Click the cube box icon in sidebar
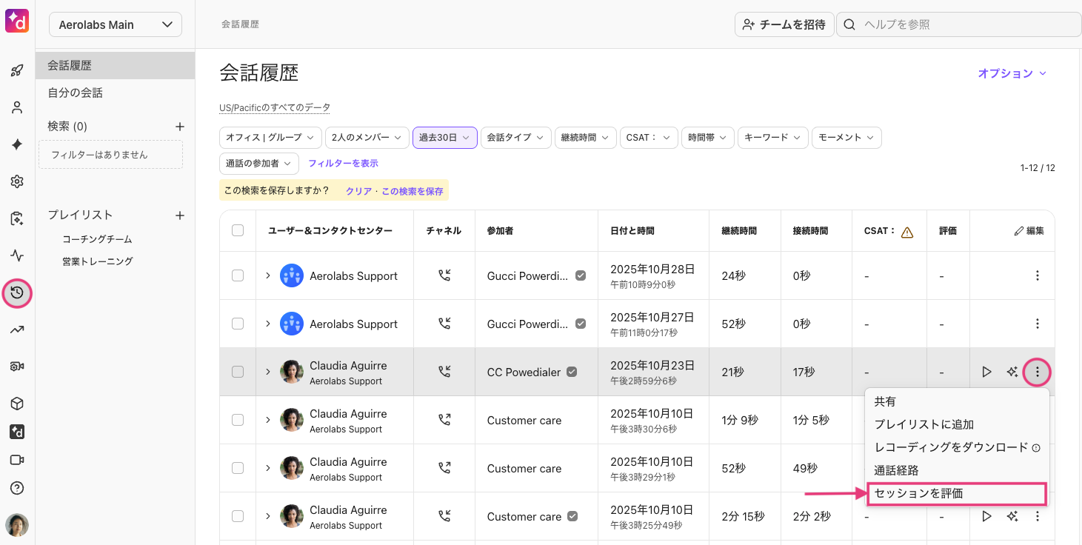 coord(17,404)
